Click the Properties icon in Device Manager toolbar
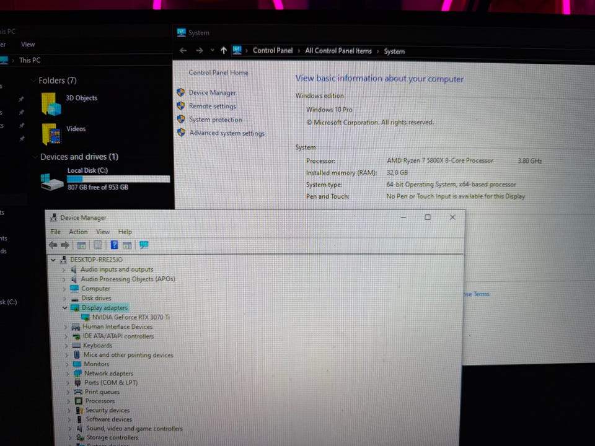Screen dimensions: 595x446 pos(98,245)
